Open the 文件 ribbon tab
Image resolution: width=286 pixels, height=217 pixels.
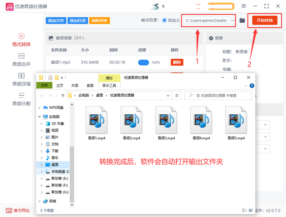click(44, 85)
